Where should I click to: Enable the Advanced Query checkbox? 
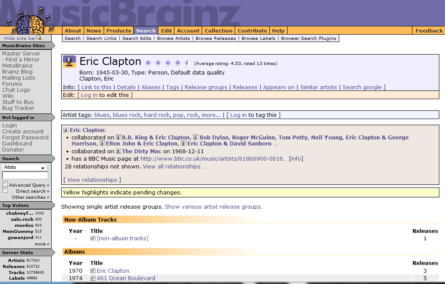pyautogui.click(x=5, y=184)
